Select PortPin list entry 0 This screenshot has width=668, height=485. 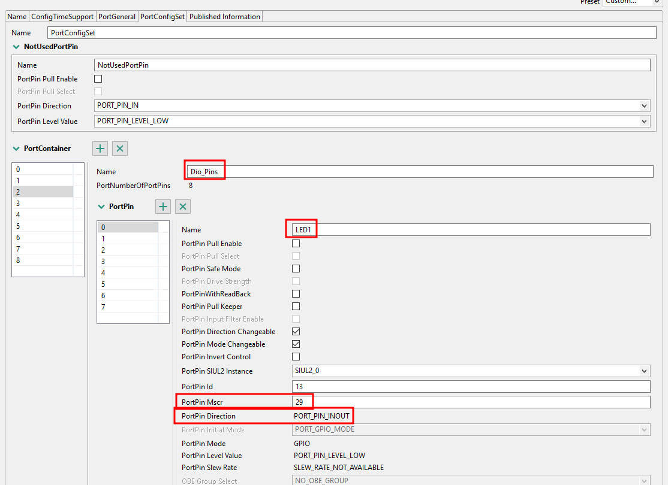click(128, 227)
